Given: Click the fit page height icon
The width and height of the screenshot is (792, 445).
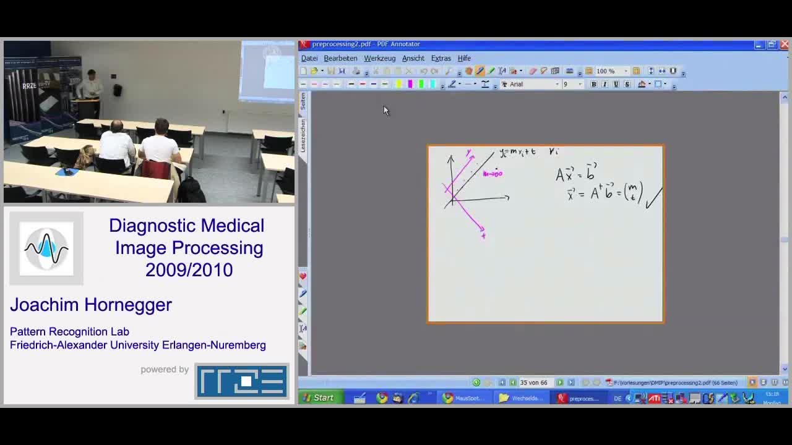Looking at the screenshot, I should pyautogui.click(x=651, y=71).
